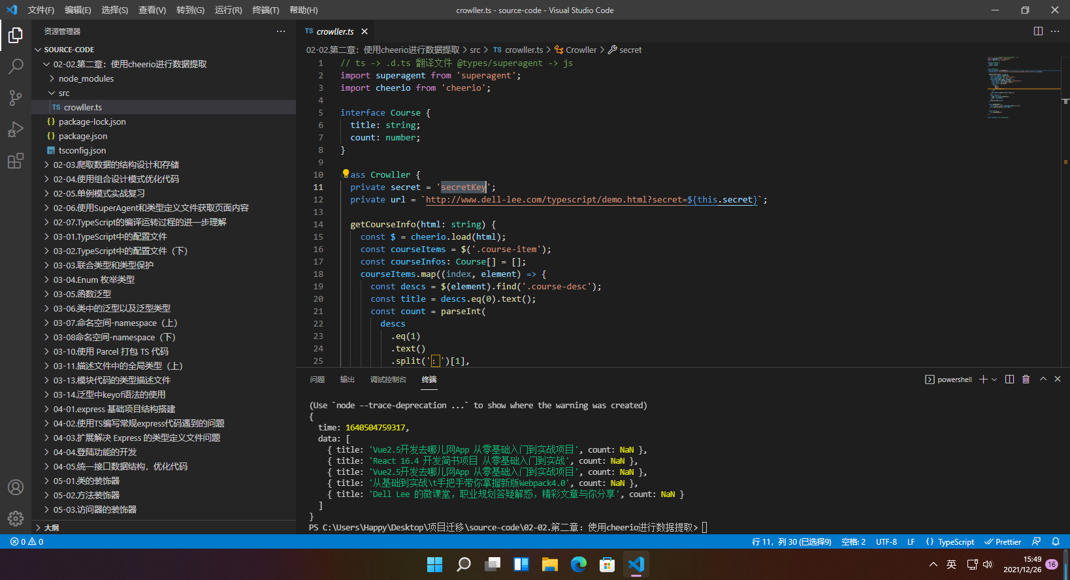Image resolution: width=1070 pixels, height=580 pixels.
Task: Open the Source Control view
Action: click(16, 98)
